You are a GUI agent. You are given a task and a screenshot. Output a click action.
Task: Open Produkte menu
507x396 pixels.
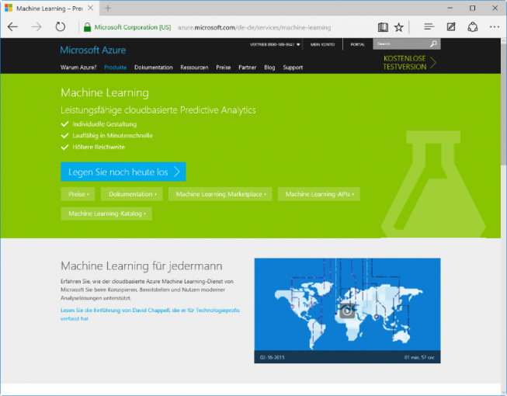[x=115, y=68]
